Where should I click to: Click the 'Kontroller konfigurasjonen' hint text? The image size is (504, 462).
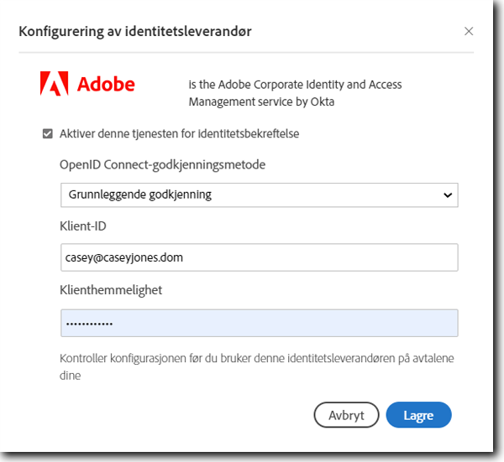(x=262, y=367)
